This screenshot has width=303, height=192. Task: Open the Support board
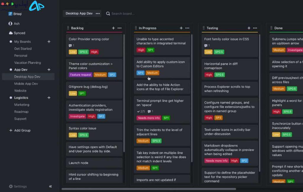click(20, 119)
